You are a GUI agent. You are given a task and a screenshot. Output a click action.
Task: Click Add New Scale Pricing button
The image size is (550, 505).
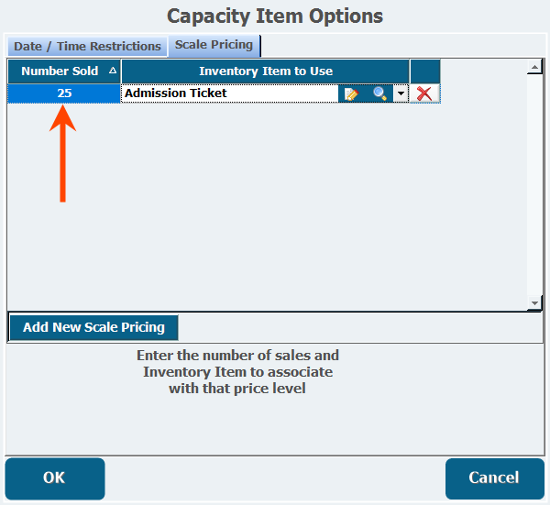click(93, 327)
